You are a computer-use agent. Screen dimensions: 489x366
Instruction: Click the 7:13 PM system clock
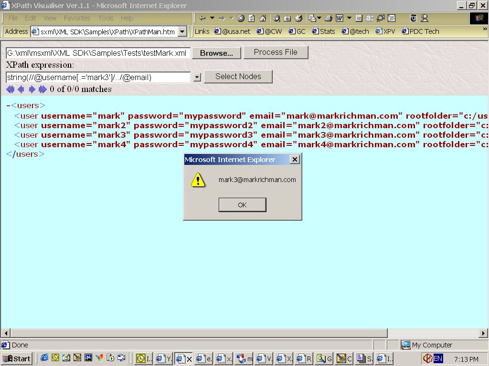click(466, 359)
